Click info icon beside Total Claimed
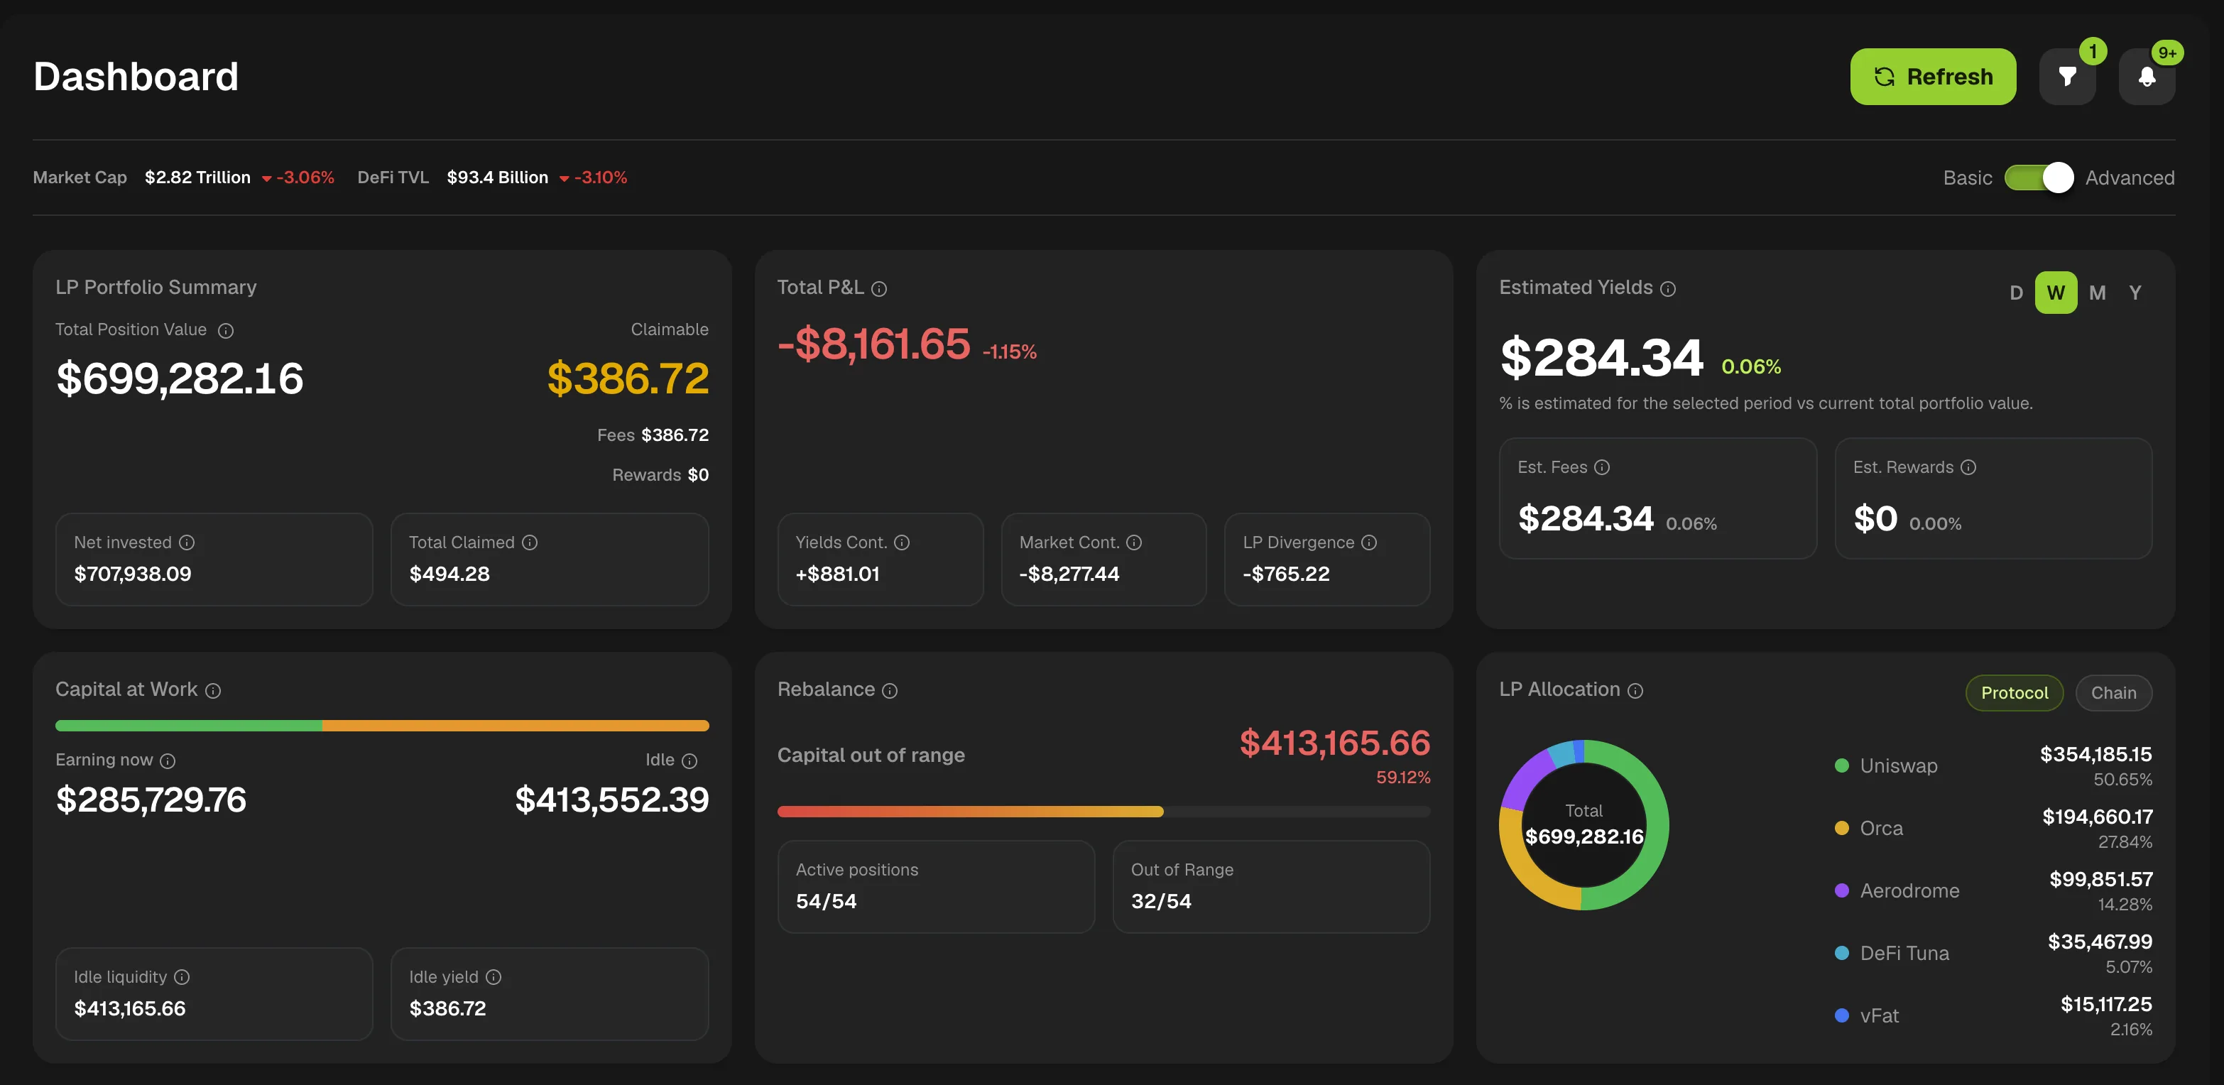 (x=530, y=542)
